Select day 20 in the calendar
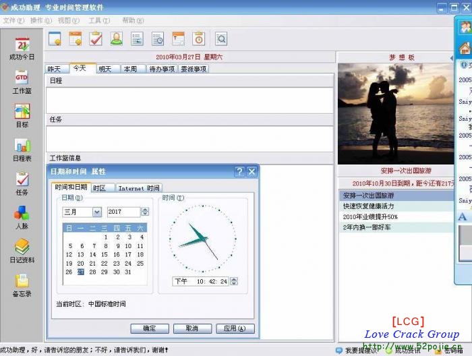 tap(80, 264)
